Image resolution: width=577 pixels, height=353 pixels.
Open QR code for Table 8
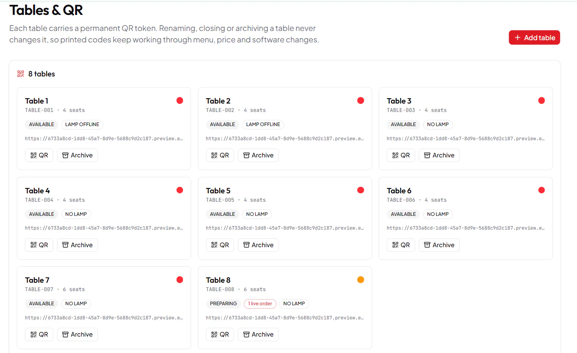(x=220, y=334)
